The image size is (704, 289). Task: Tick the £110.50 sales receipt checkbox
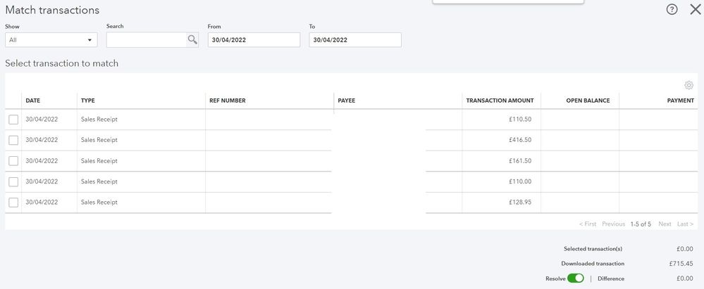click(x=13, y=120)
